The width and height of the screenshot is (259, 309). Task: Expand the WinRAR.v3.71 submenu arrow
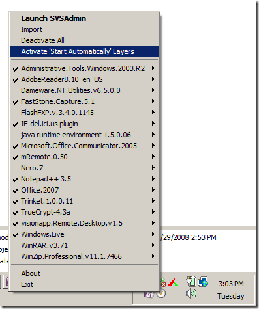click(153, 245)
